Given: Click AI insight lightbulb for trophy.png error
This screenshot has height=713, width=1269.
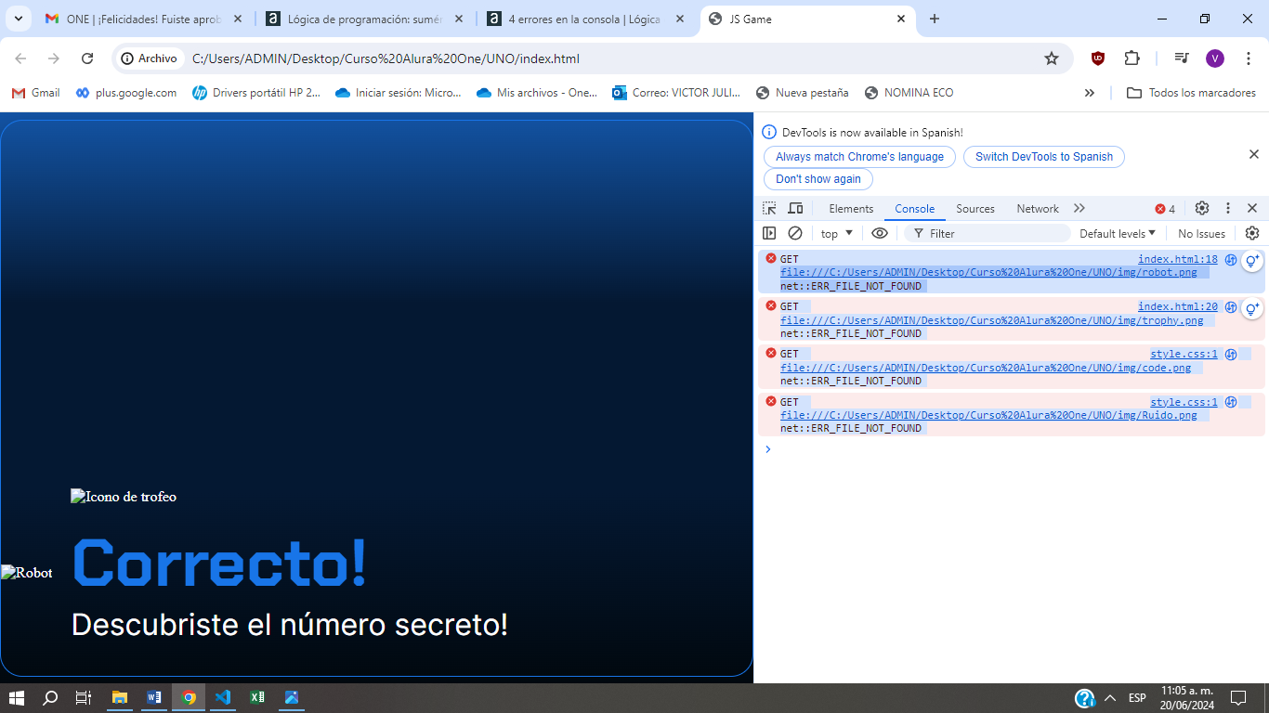Looking at the screenshot, I should (x=1252, y=308).
